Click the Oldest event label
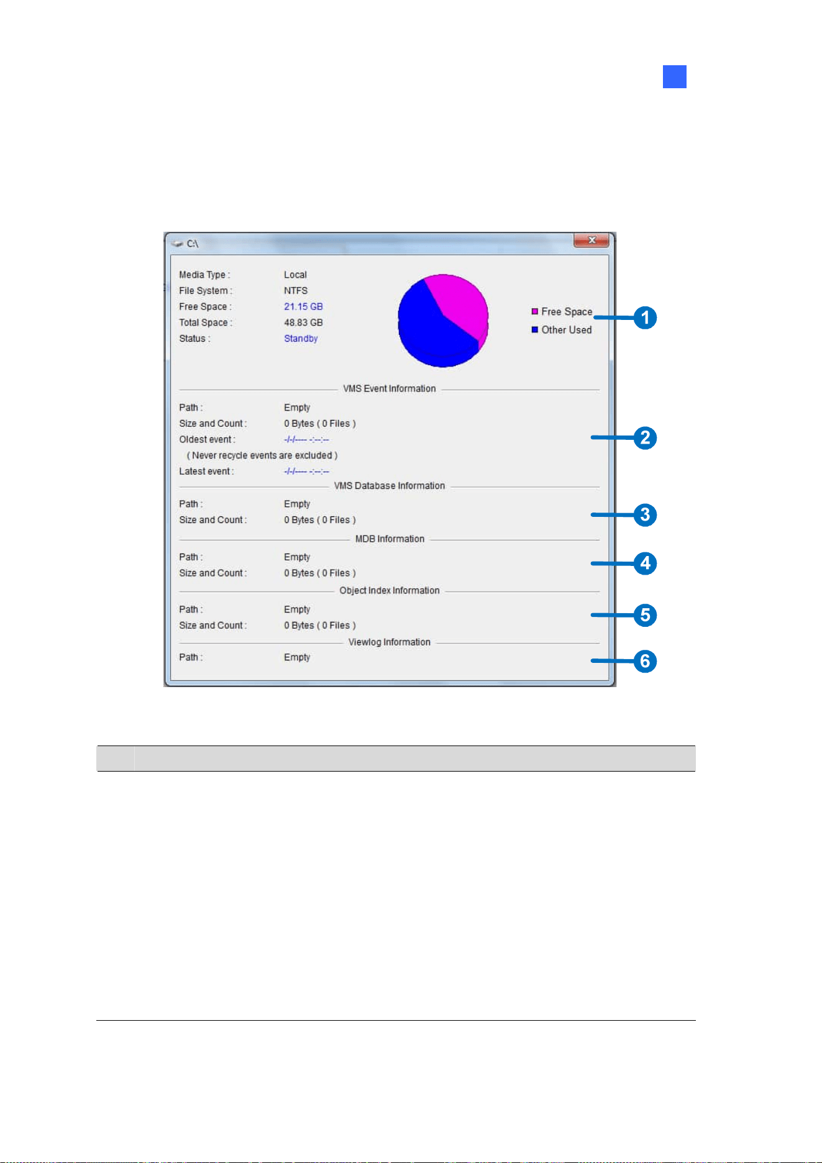The image size is (822, 1163). tap(207, 440)
